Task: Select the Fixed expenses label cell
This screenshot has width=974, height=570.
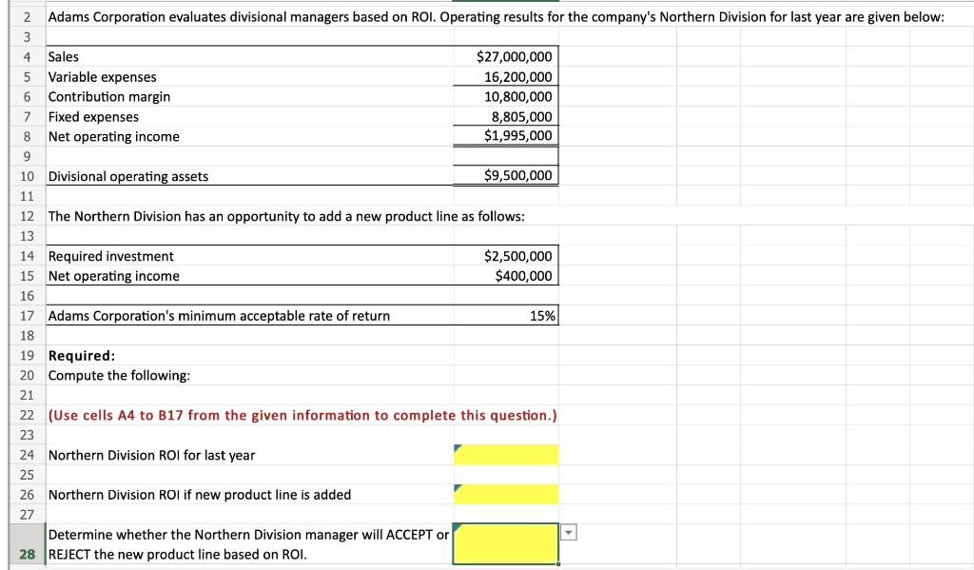Action: click(92, 116)
